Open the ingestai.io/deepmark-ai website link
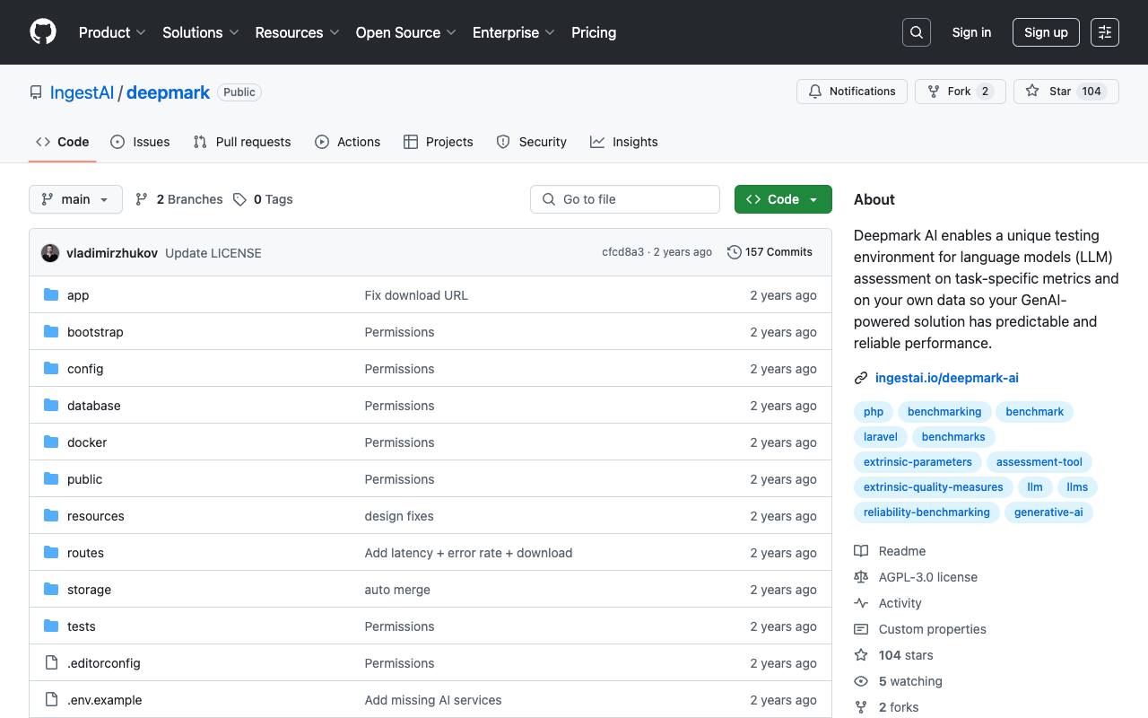The width and height of the screenshot is (1148, 718). coord(947,378)
